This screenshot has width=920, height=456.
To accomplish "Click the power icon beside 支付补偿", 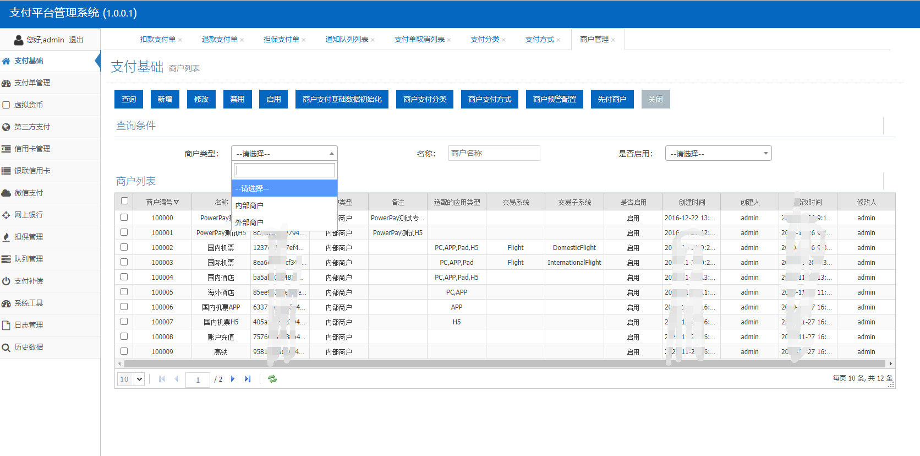I will 6,281.
